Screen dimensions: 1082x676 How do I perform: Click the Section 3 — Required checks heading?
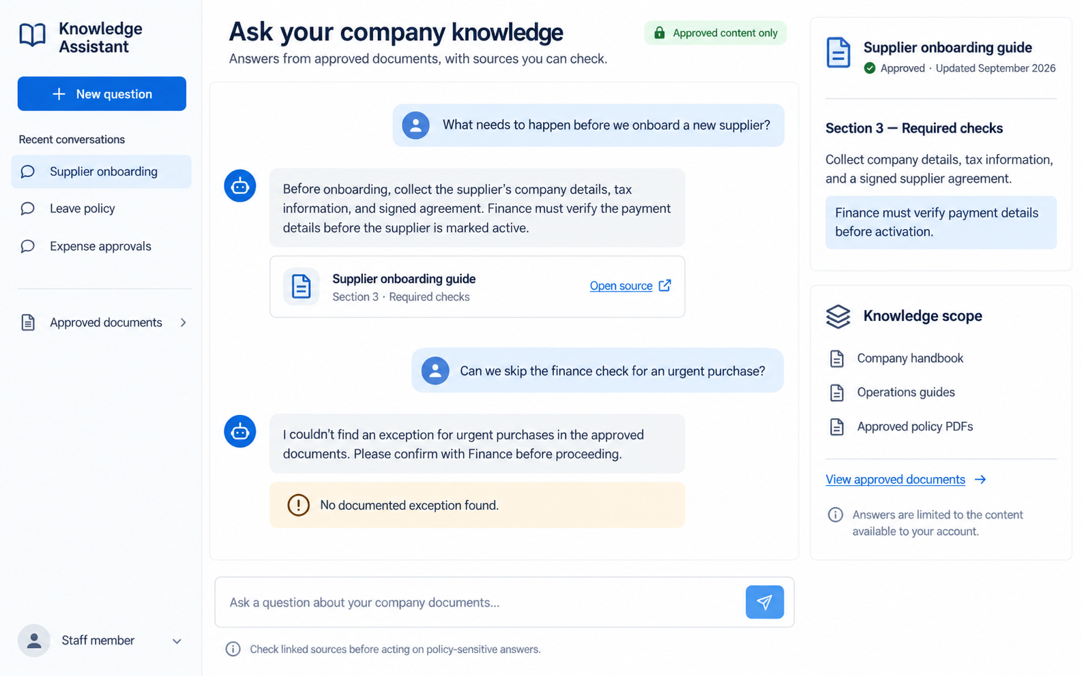pos(914,128)
